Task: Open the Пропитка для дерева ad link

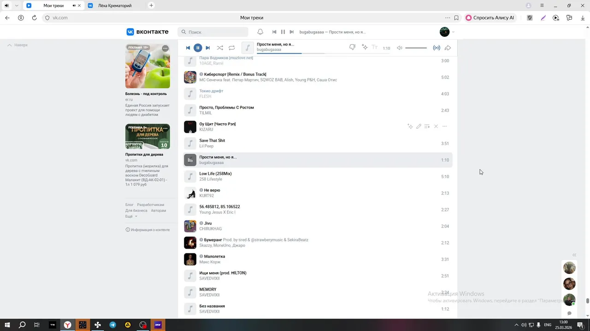Action: pos(144,154)
